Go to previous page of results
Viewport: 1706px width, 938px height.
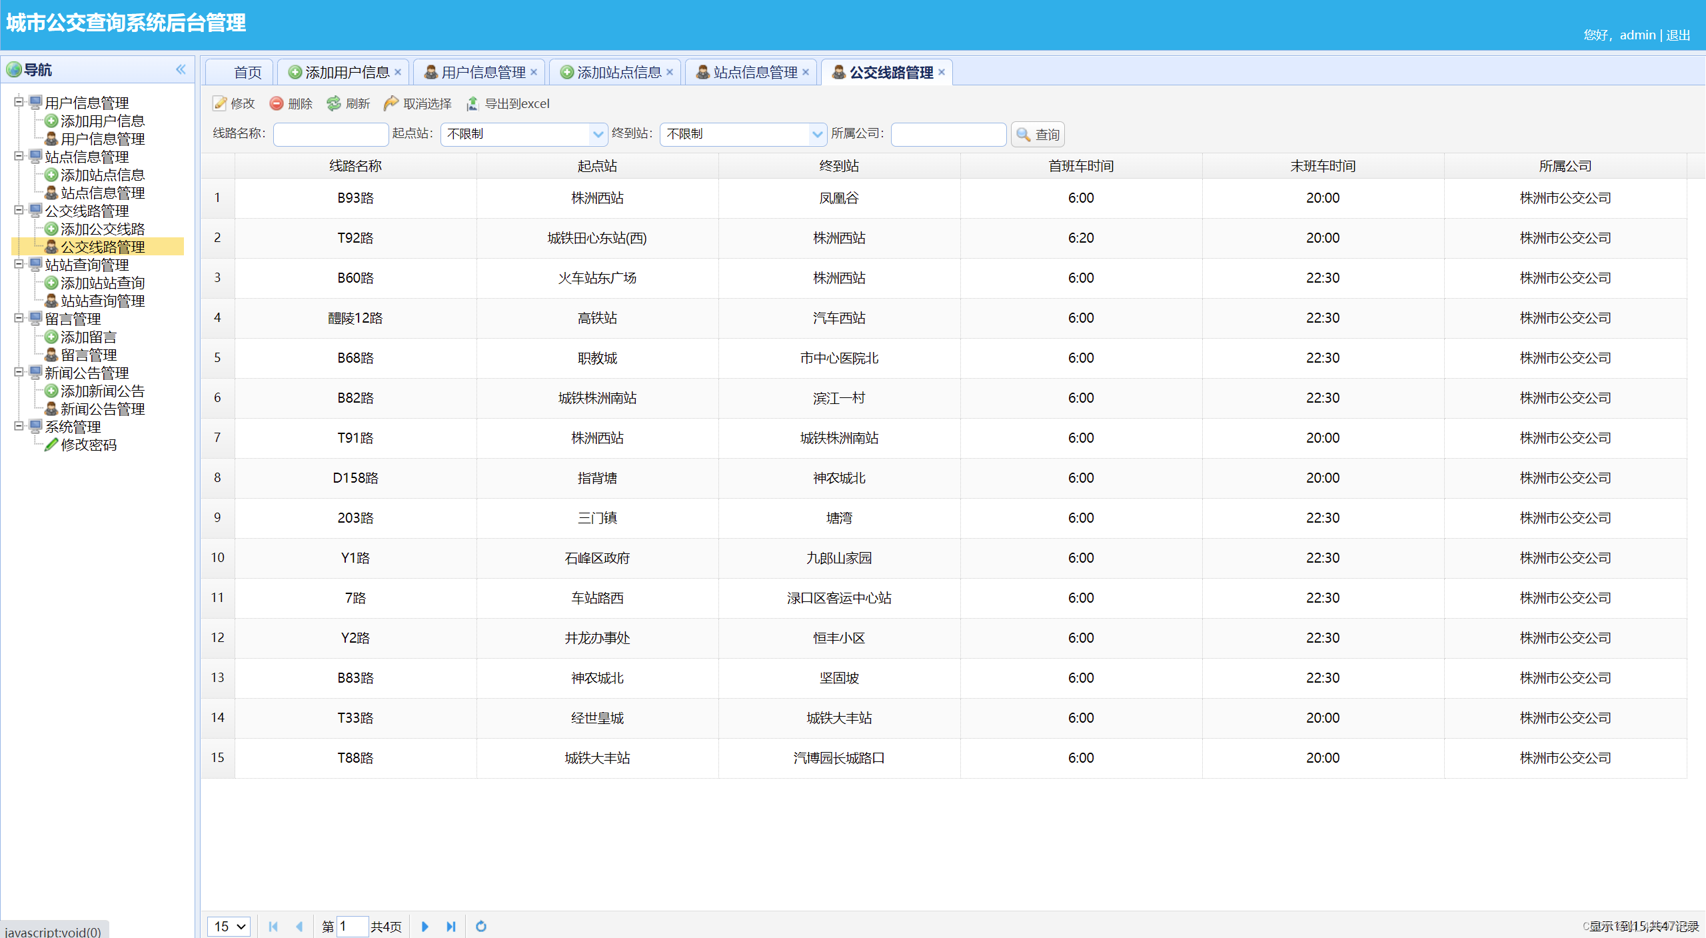pos(299,927)
